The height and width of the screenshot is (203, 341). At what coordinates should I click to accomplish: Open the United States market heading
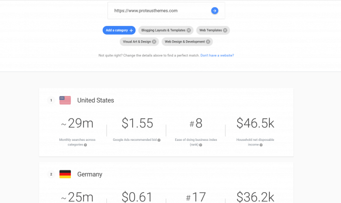pyautogui.click(x=96, y=100)
